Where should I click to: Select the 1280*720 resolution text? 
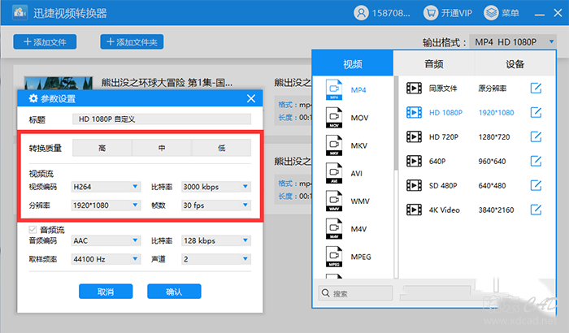coord(494,136)
